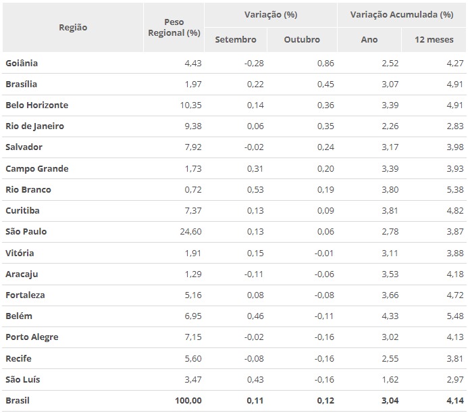The height and width of the screenshot is (413, 468).
Task: Click São Paulo's regional weight 24,60
Action: (190, 232)
